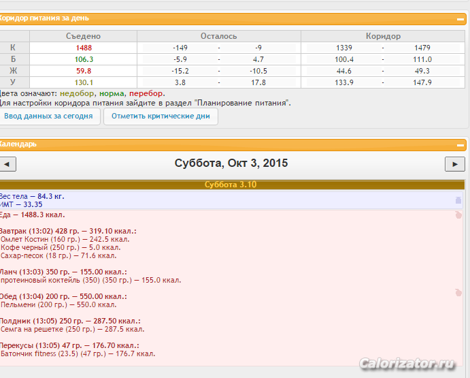
Task: Click the scale icon in body weight row
Action: pos(458,200)
